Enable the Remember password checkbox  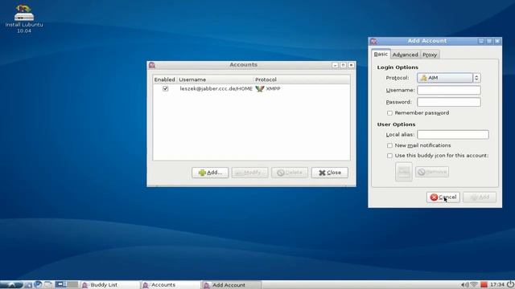[x=389, y=113]
